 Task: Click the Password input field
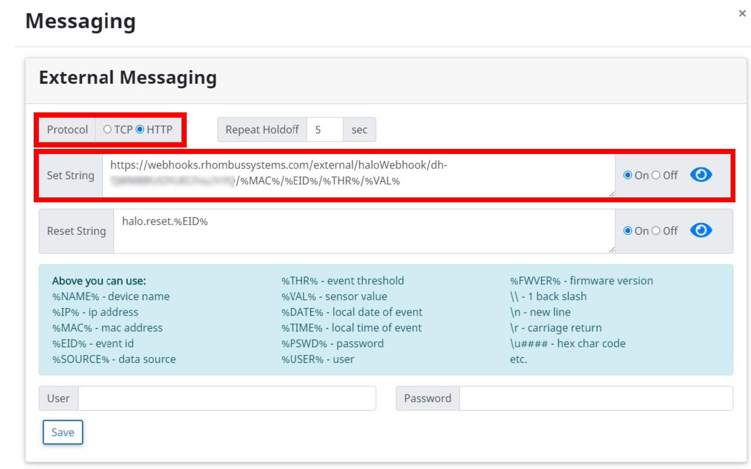click(x=596, y=398)
